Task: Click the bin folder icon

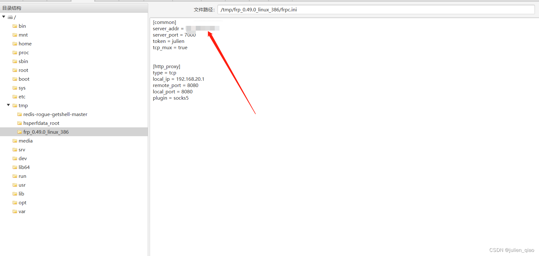Action: pyautogui.click(x=15, y=26)
